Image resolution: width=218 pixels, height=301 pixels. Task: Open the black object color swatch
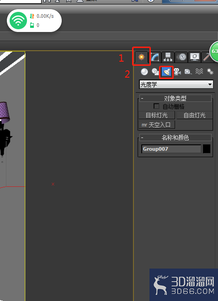click(x=207, y=149)
